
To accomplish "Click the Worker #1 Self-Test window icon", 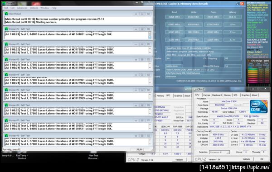I will 6,29.
